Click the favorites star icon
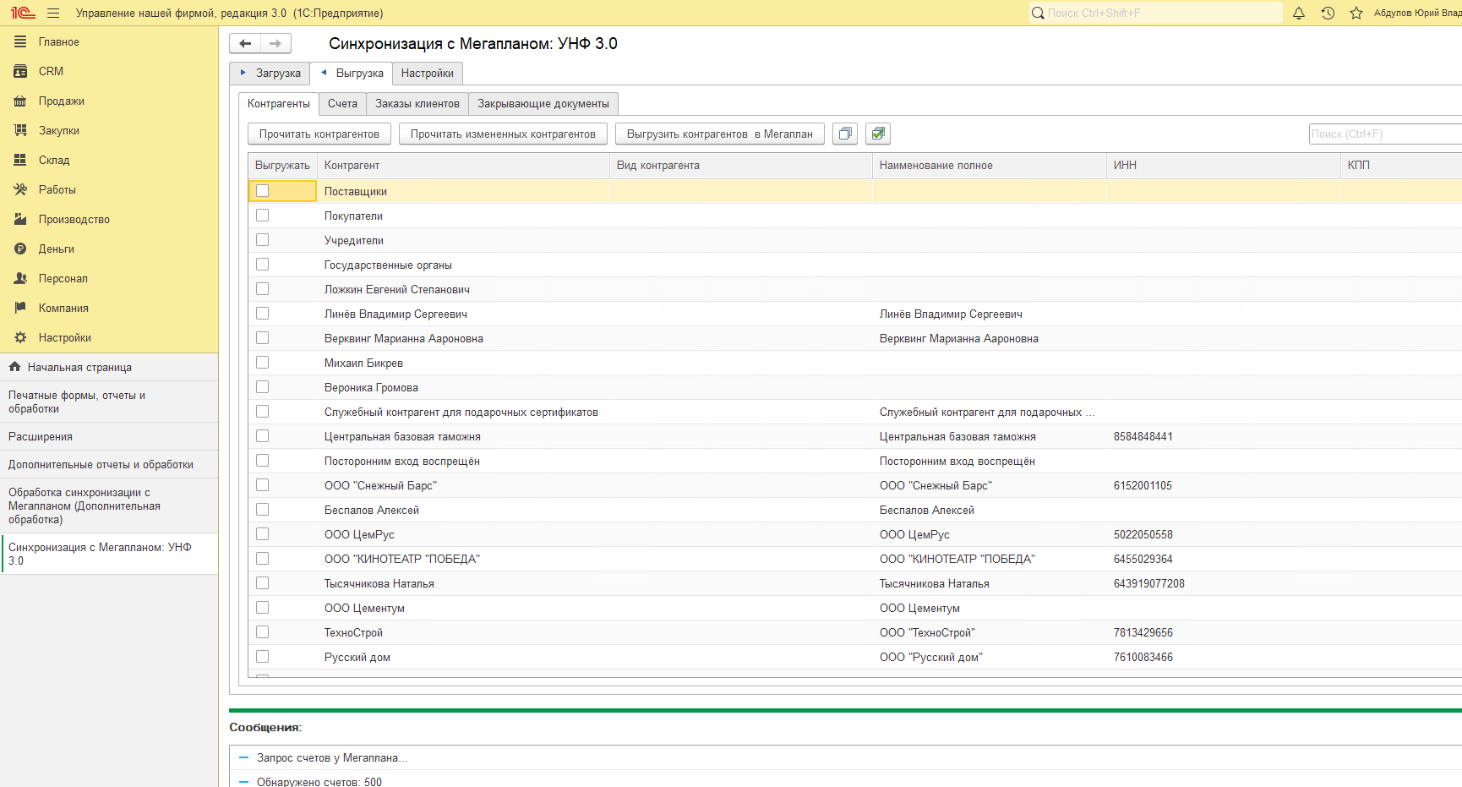Screen dimensions: 1462x787 (1356, 14)
